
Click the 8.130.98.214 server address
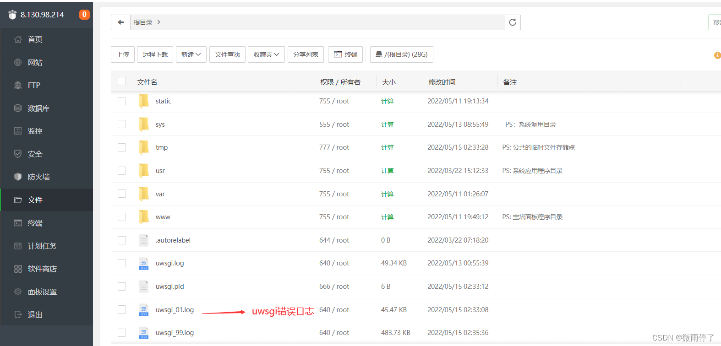pos(42,15)
